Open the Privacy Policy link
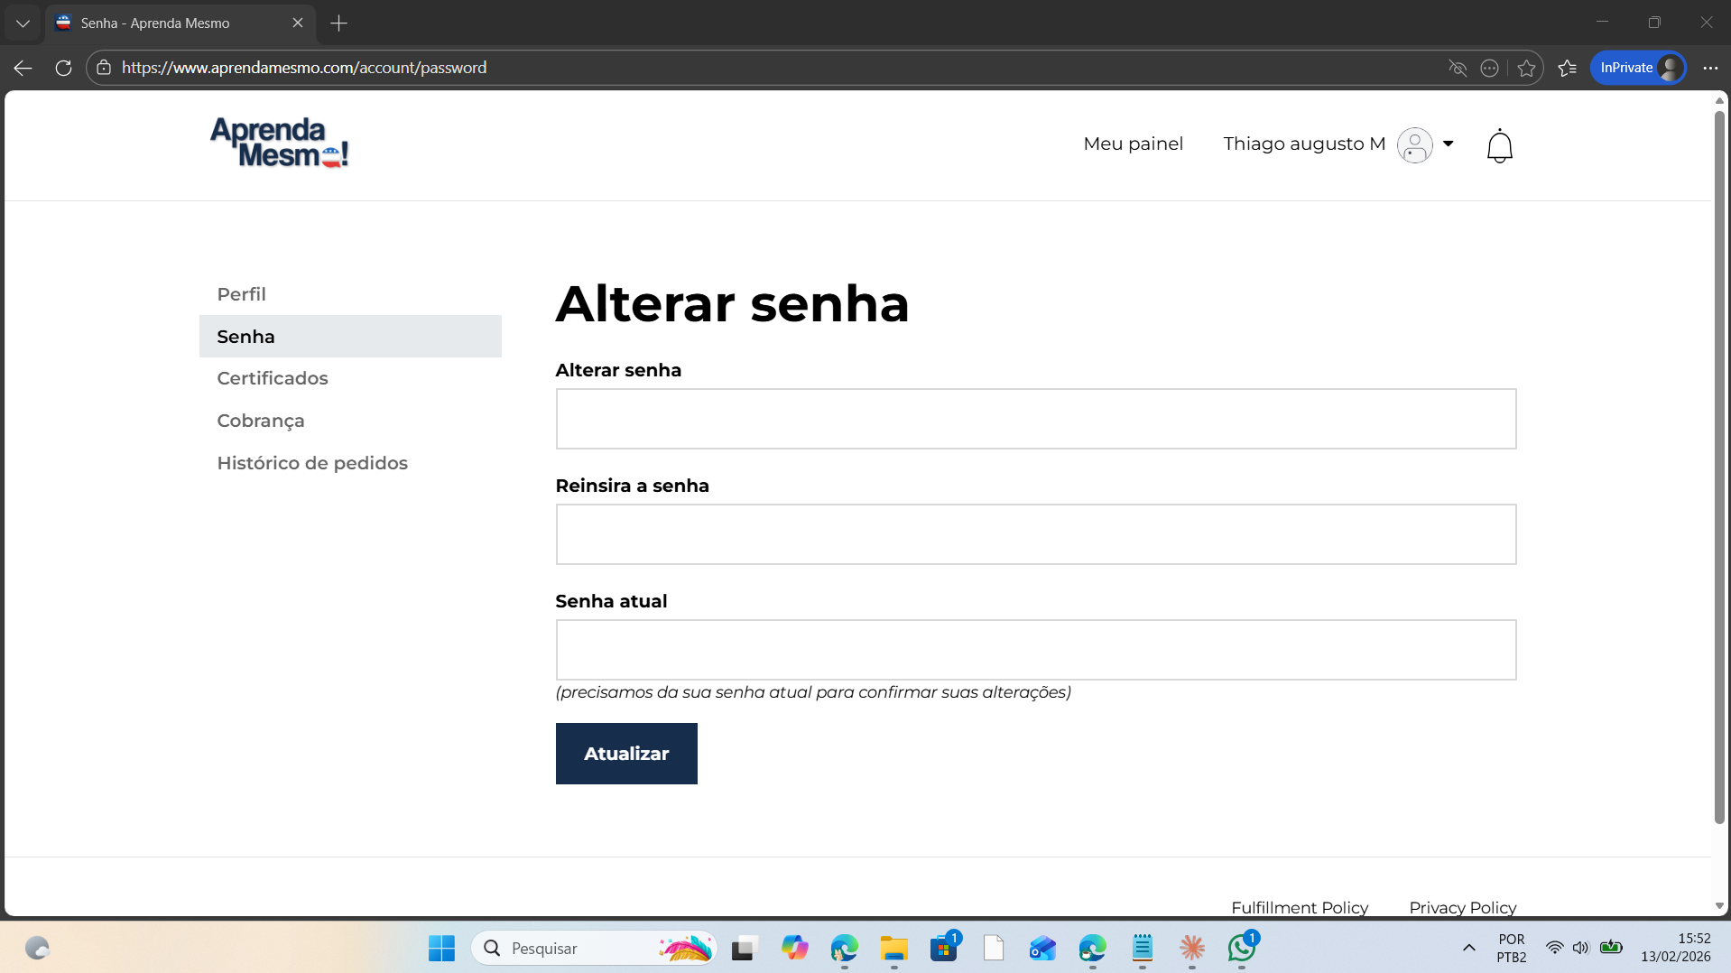Image resolution: width=1731 pixels, height=973 pixels. (1462, 907)
